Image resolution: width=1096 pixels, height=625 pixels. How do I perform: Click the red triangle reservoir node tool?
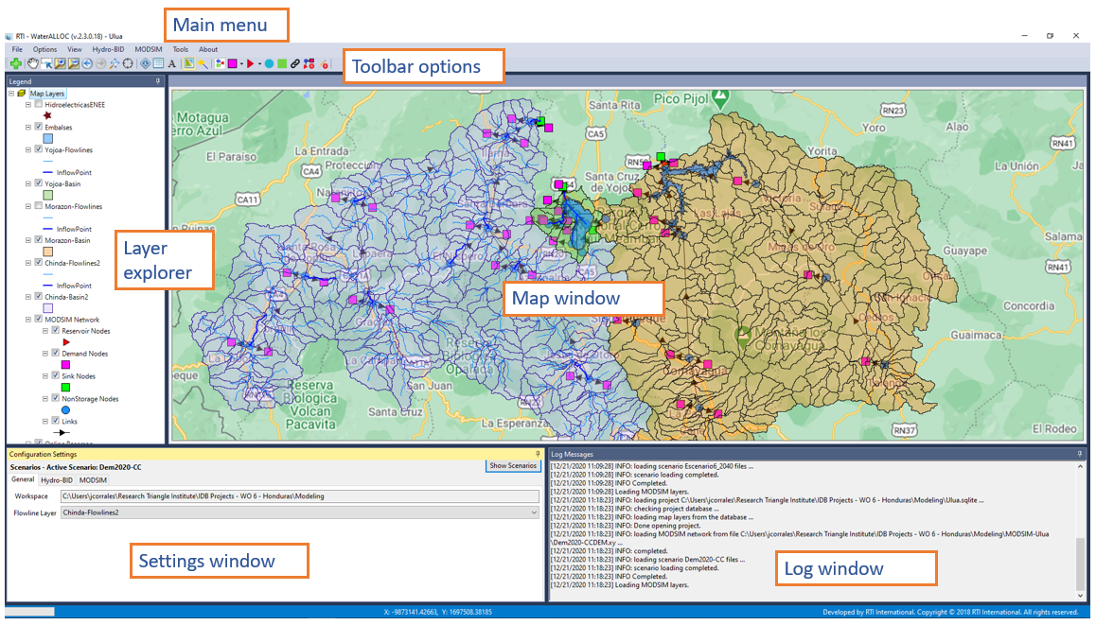248,64
